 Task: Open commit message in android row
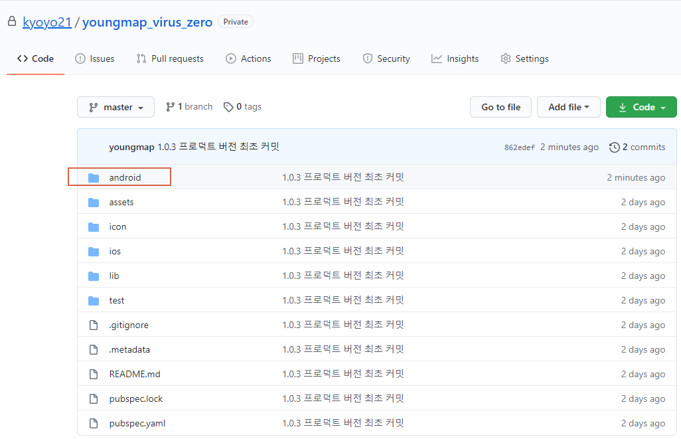(x=343, y=177)
